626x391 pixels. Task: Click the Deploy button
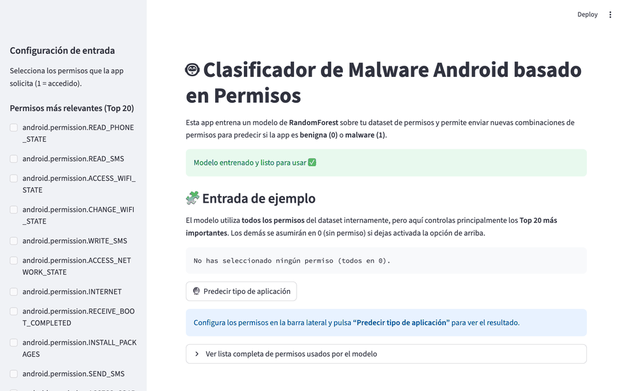587,14
